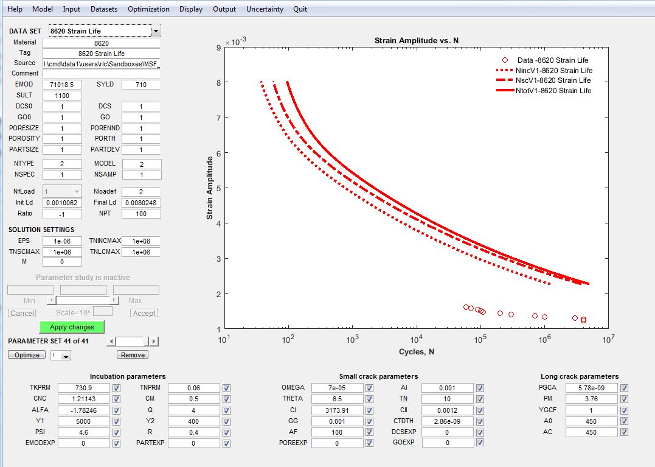This screenshot has width=655, height=467.
Task: Toggle the TKPRM parameter checkbox
Action: pyautogui.click(x=116, y=388)
